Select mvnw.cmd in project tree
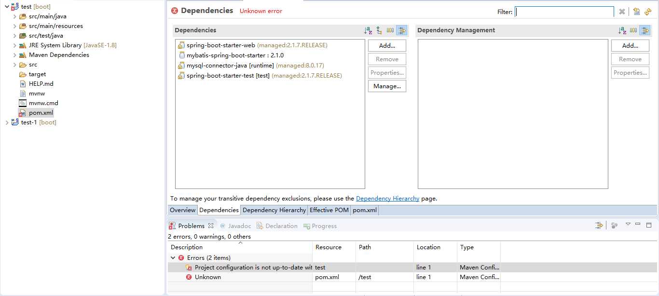 [x=43, y=103]
